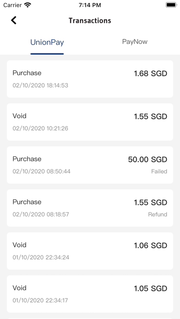The image size is (180, 319).
Task: Tap the Wi-Fi status icon
Action: coord(27,5)
